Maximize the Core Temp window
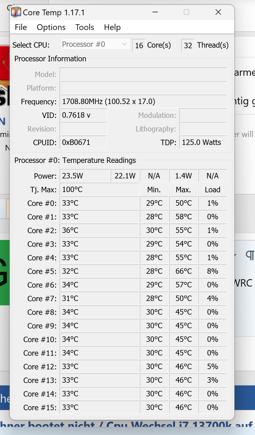 pyautogui.click(x=186, y=12)
